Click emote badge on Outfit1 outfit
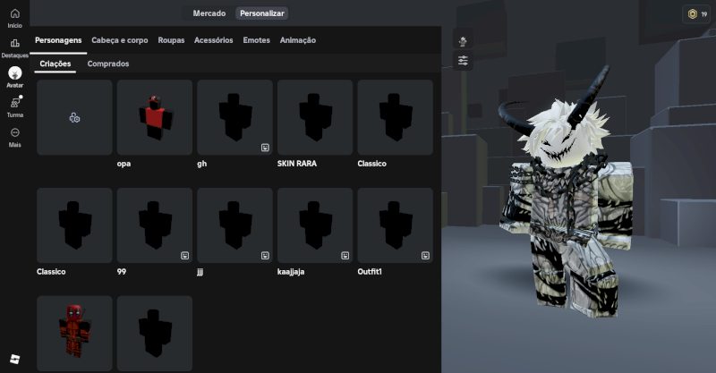The width and height of the screenshot is (716, 373). 425,255
